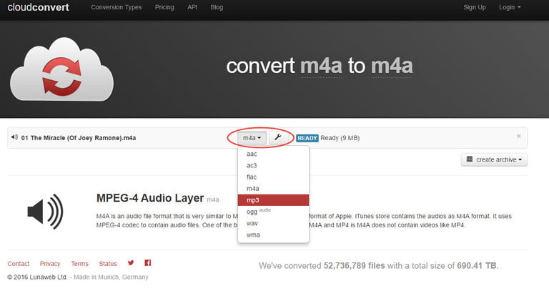Choose wma from the format list
Screen dimensions: 549x301
click(273, 235)
